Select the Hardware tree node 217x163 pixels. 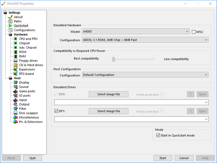click(x=21, y=34)
